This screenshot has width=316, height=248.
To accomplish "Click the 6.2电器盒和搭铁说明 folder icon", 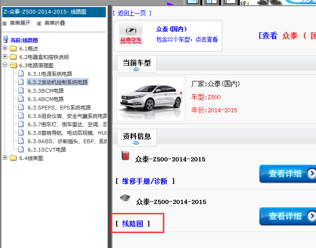I will point(13,57).
